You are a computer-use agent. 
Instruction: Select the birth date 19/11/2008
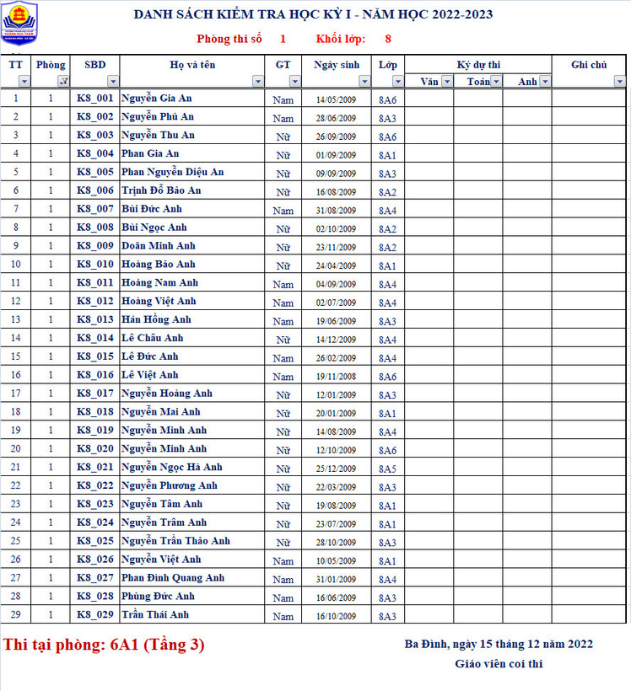coord(336,377)
